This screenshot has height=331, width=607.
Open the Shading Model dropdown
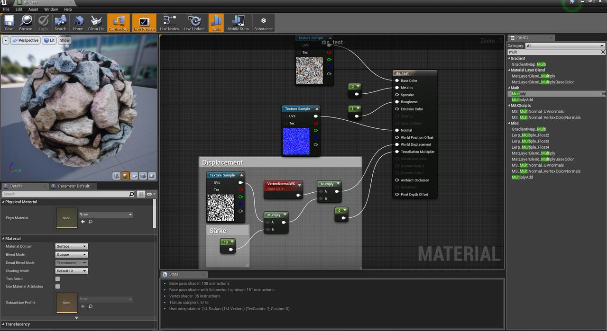coord(72,271)
